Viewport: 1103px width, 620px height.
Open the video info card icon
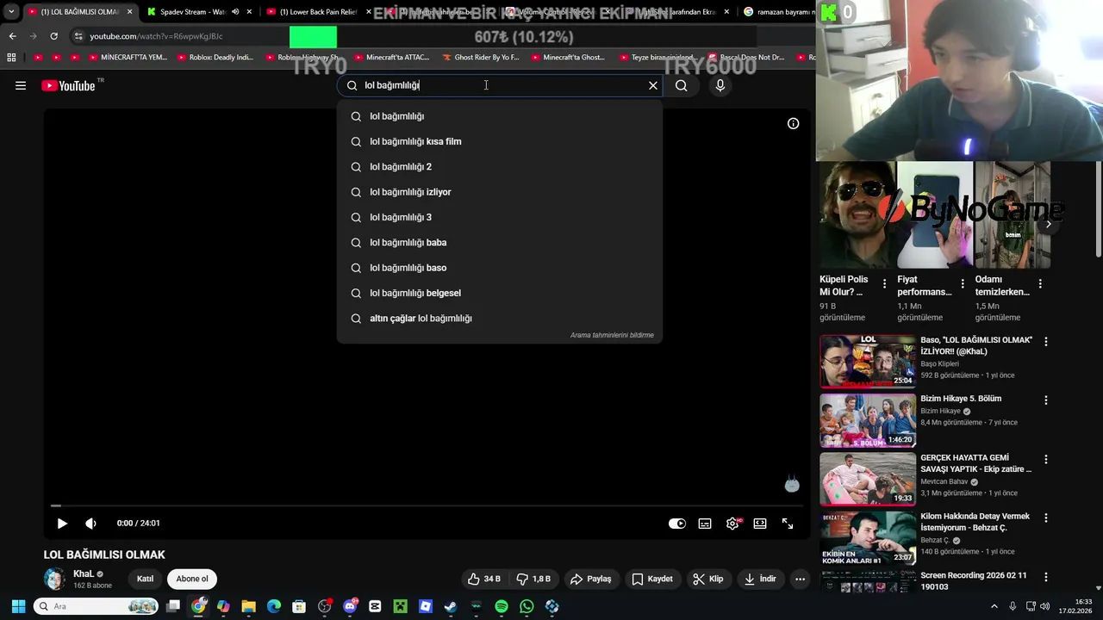tap(793, 123)
